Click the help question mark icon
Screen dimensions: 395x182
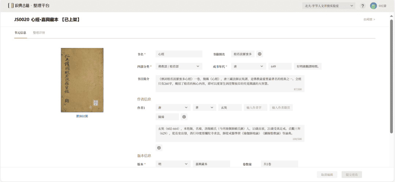(x=362, y=6)
